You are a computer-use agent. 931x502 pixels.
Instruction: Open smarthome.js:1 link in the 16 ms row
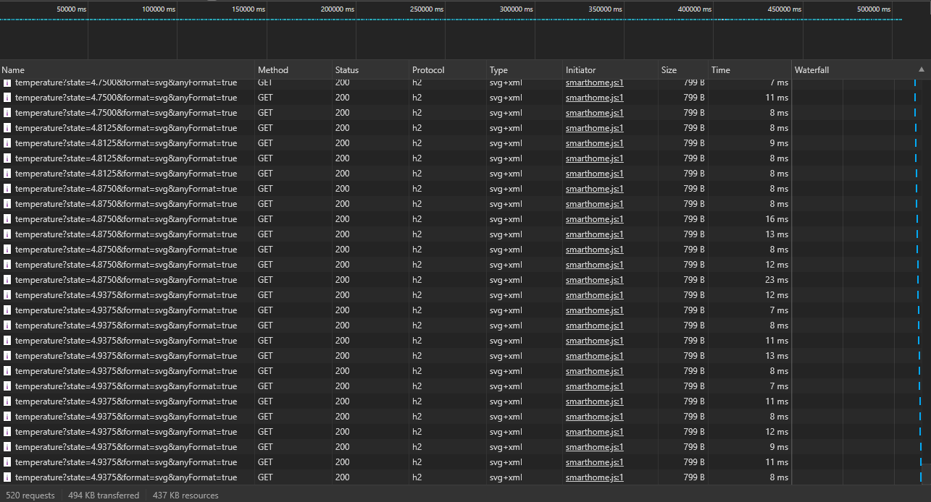click(x=594, y=219)
